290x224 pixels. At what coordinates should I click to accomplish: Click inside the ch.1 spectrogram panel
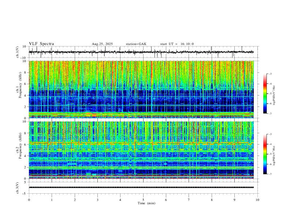point(141,89)
